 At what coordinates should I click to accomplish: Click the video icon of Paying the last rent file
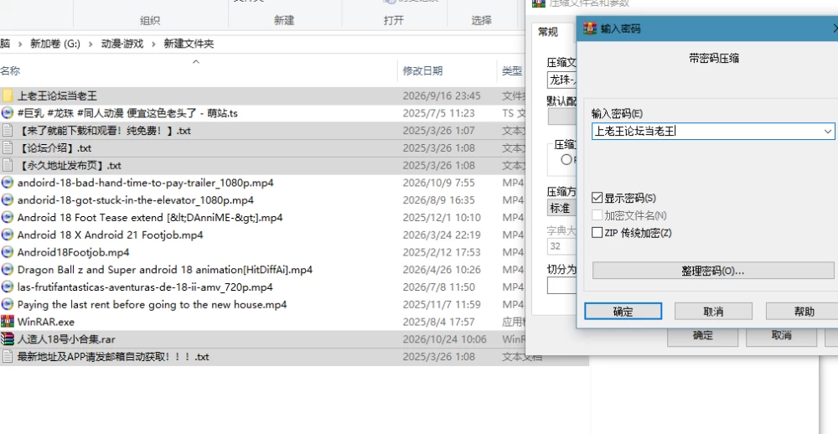click(8, 304)
